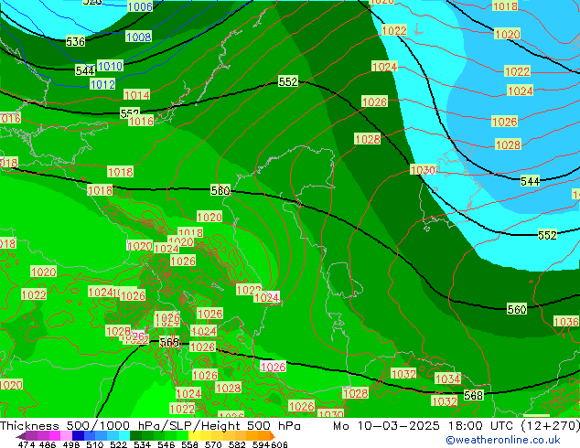Click the blue 1008 isobar label
Screen dimensions: 580x448
139,37
